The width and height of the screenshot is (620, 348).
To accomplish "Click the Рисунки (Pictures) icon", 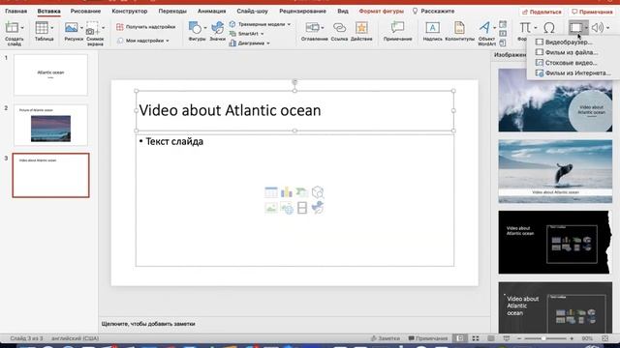I will 71,28.
